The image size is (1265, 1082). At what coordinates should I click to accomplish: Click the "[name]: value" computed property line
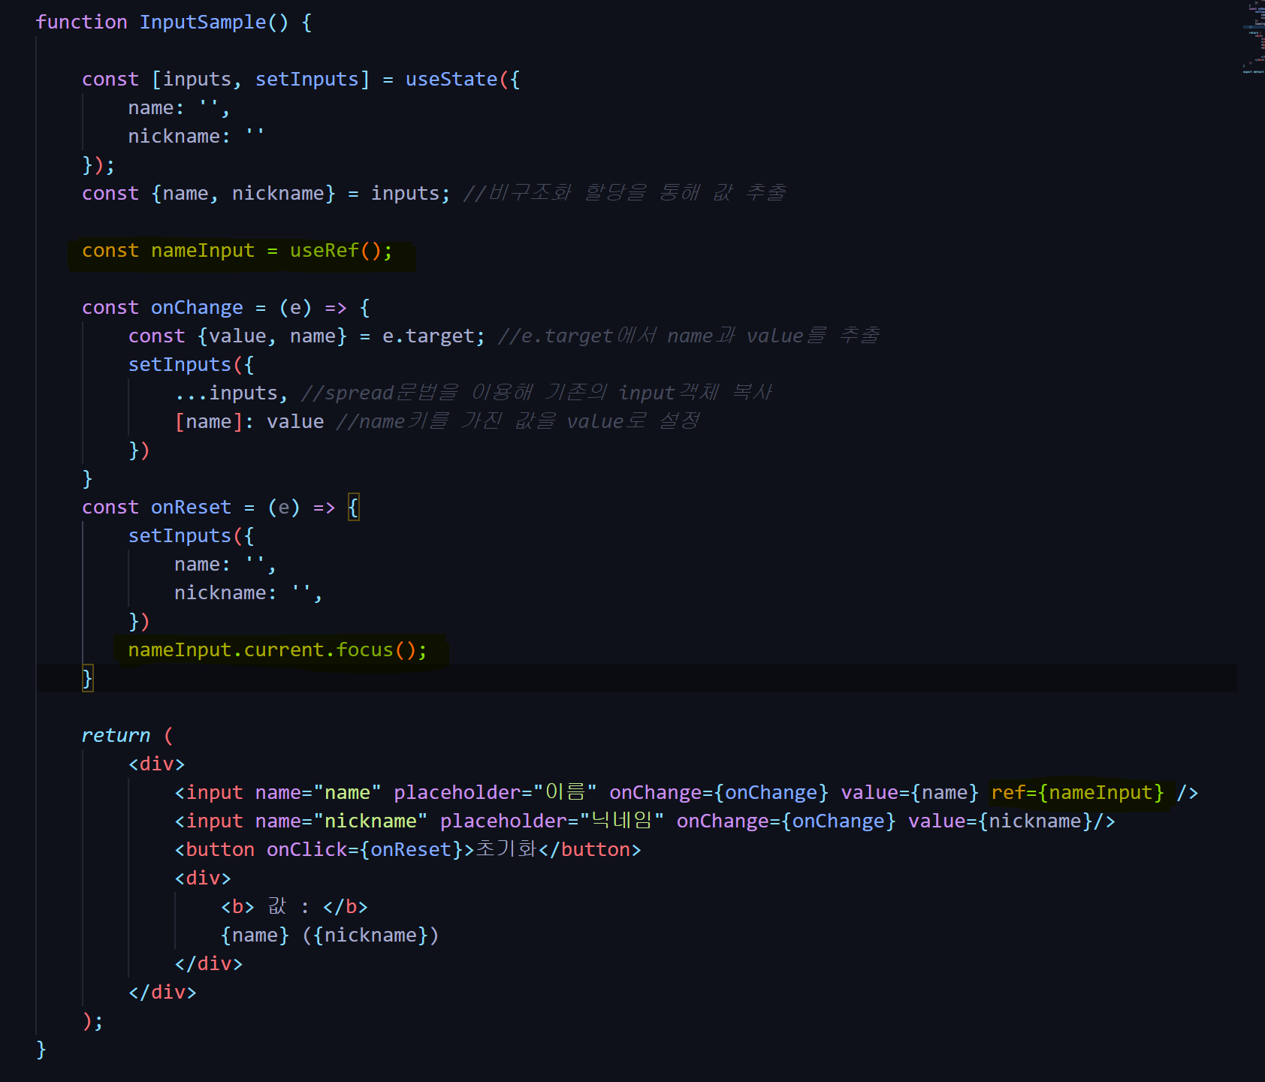249,422
